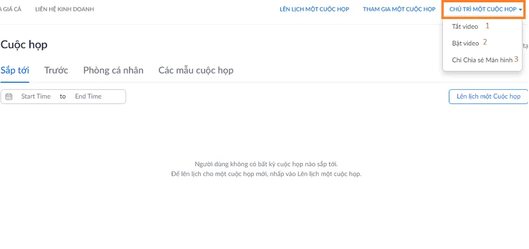Expand the CHỦ TRÌ MỘT CUỘC HỌP caret arrow

pyautogui.click(x=520, y=10)
